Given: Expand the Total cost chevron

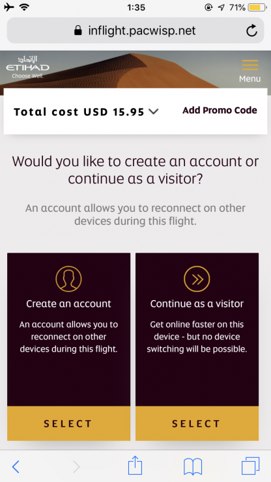Looking at the screenshot, I should pyautogui.click(x=154, y=111).
